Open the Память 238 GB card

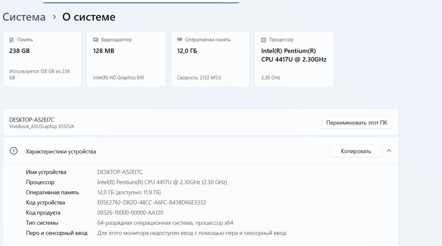tap(42, 59)
